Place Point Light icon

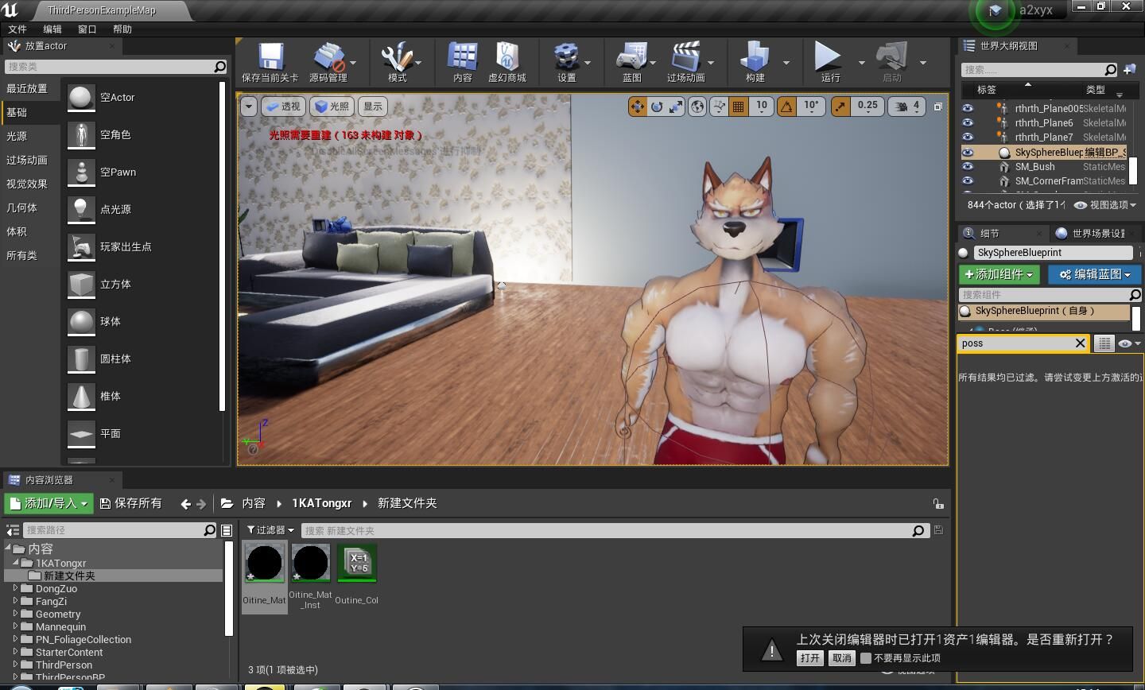click(81, 210)
